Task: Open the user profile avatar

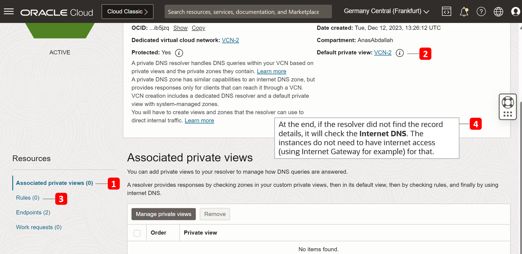Action: point(515,11)
